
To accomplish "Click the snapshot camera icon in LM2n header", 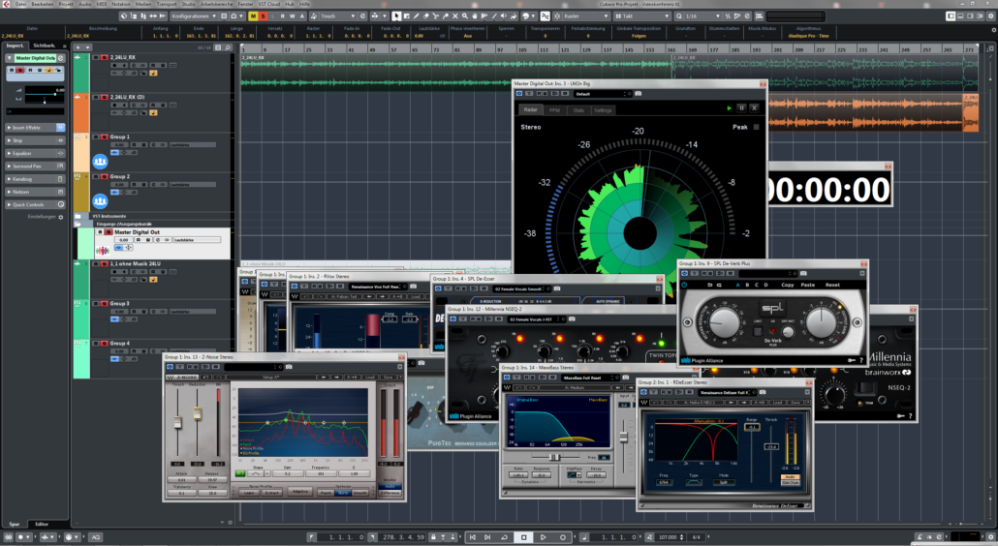I will point(638,94).
